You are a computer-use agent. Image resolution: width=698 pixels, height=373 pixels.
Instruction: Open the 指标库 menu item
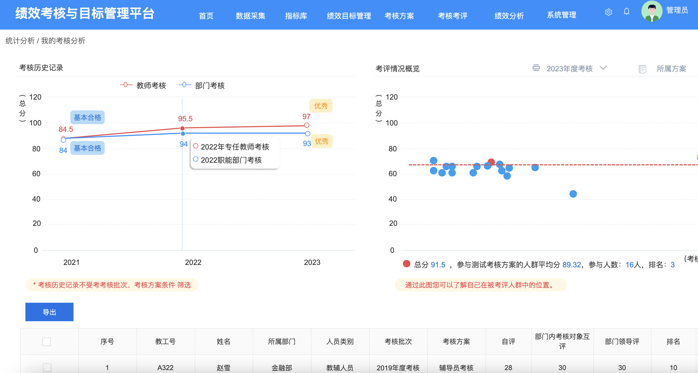click(296, 16)
